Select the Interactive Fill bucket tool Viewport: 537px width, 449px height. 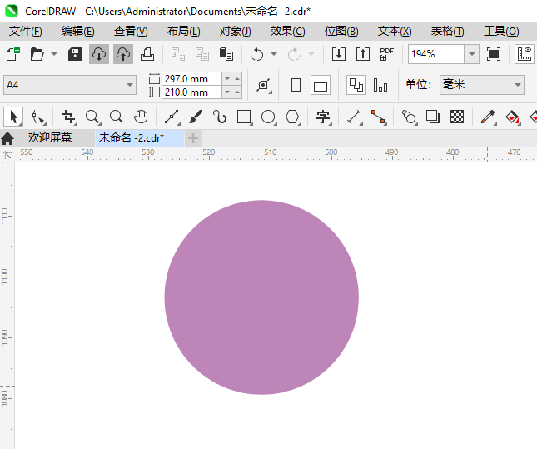[x=513, y=117]
